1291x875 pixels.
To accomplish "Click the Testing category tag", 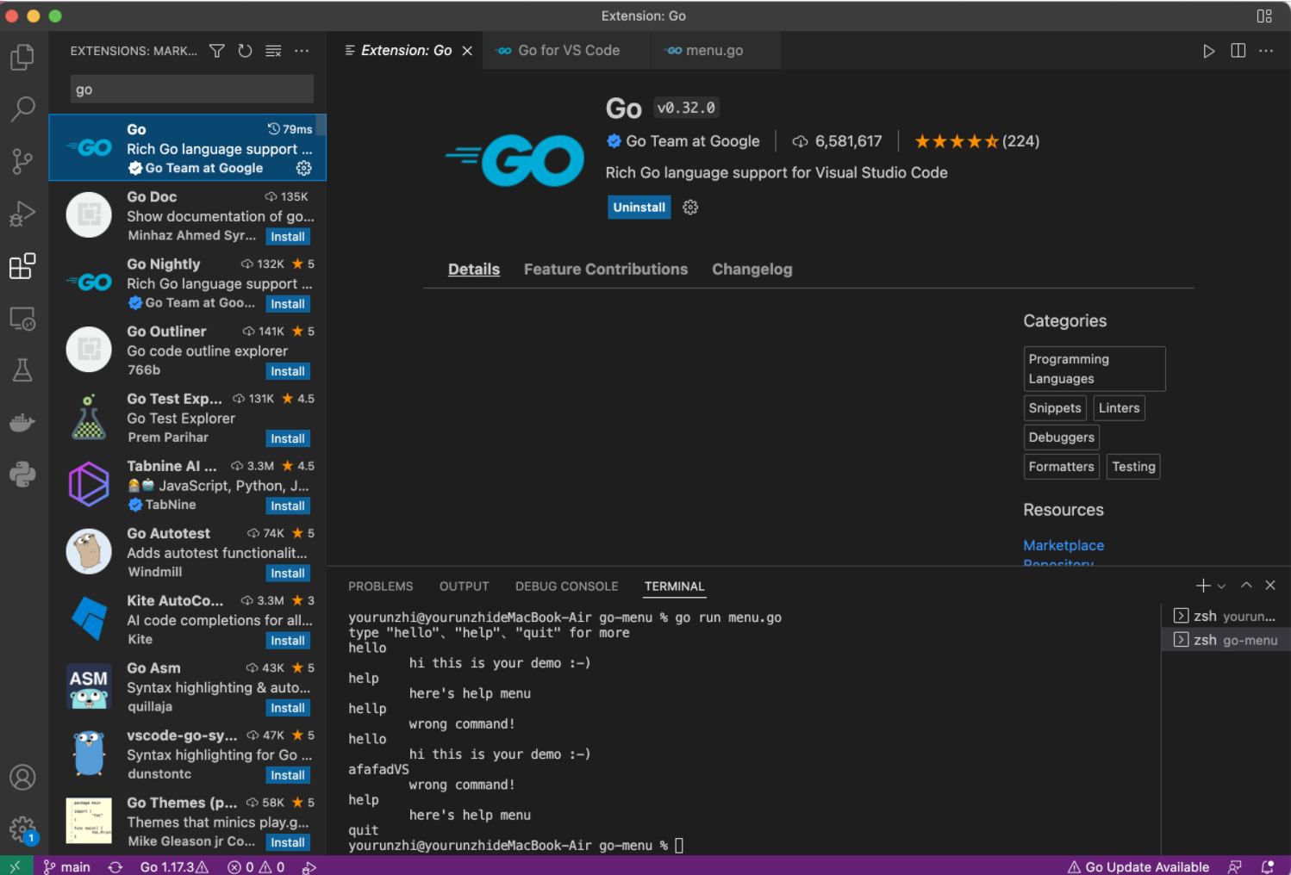I will 1133,467.
